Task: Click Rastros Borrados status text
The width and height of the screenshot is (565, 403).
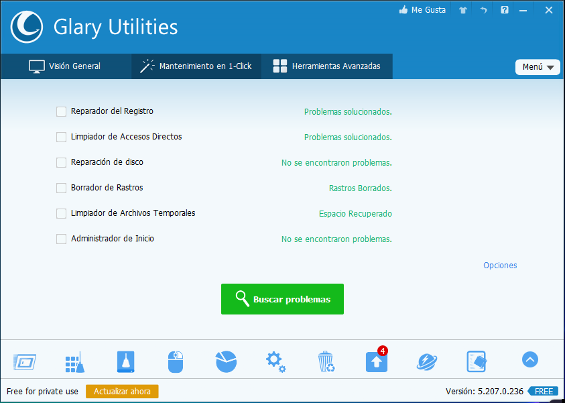Action: pos(361,188)
